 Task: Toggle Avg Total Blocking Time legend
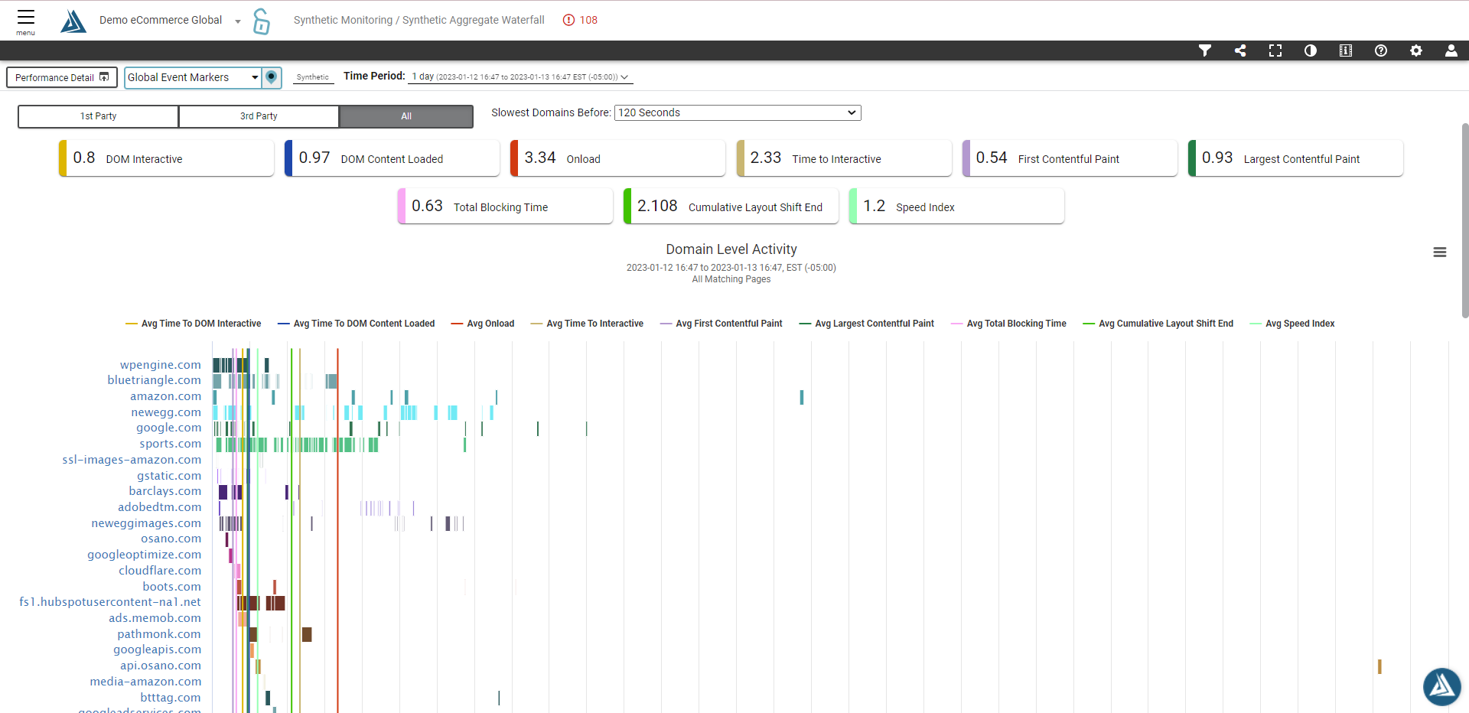point(1008,324)
